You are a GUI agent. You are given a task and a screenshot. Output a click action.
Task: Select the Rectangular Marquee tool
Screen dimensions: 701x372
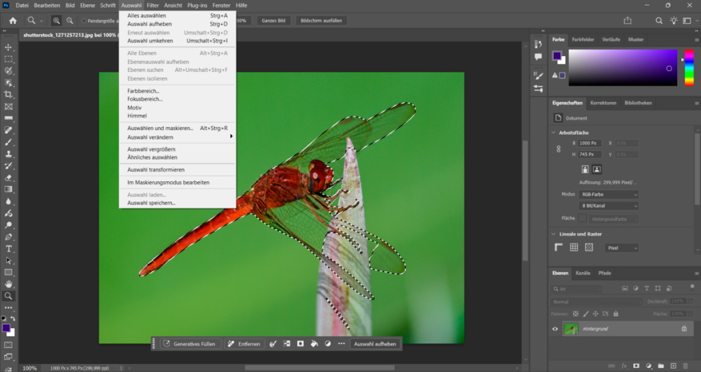[x=8, y=59]
